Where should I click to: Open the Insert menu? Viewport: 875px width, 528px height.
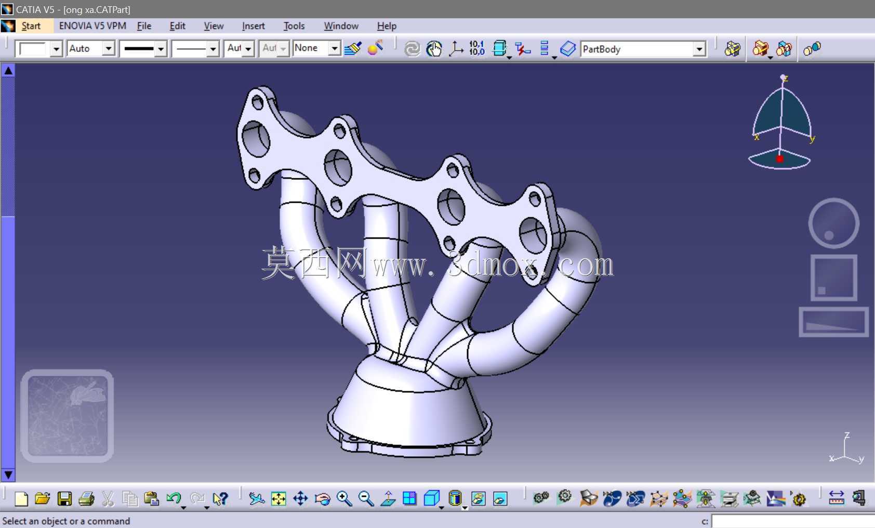(x=253, y=26)
